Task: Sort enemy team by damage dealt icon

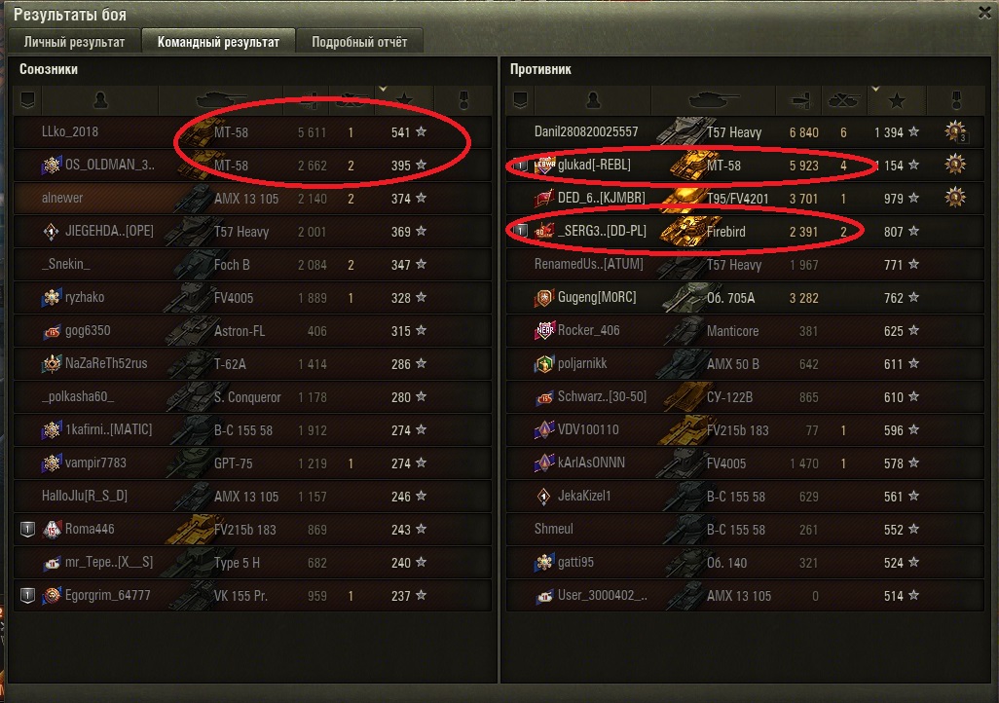Action: [799, 100]
